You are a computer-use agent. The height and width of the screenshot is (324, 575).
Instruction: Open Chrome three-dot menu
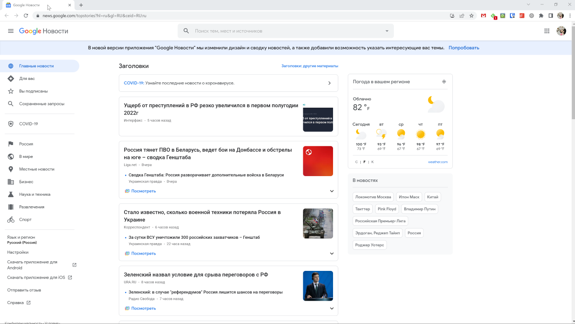click(x=570, y=16)
